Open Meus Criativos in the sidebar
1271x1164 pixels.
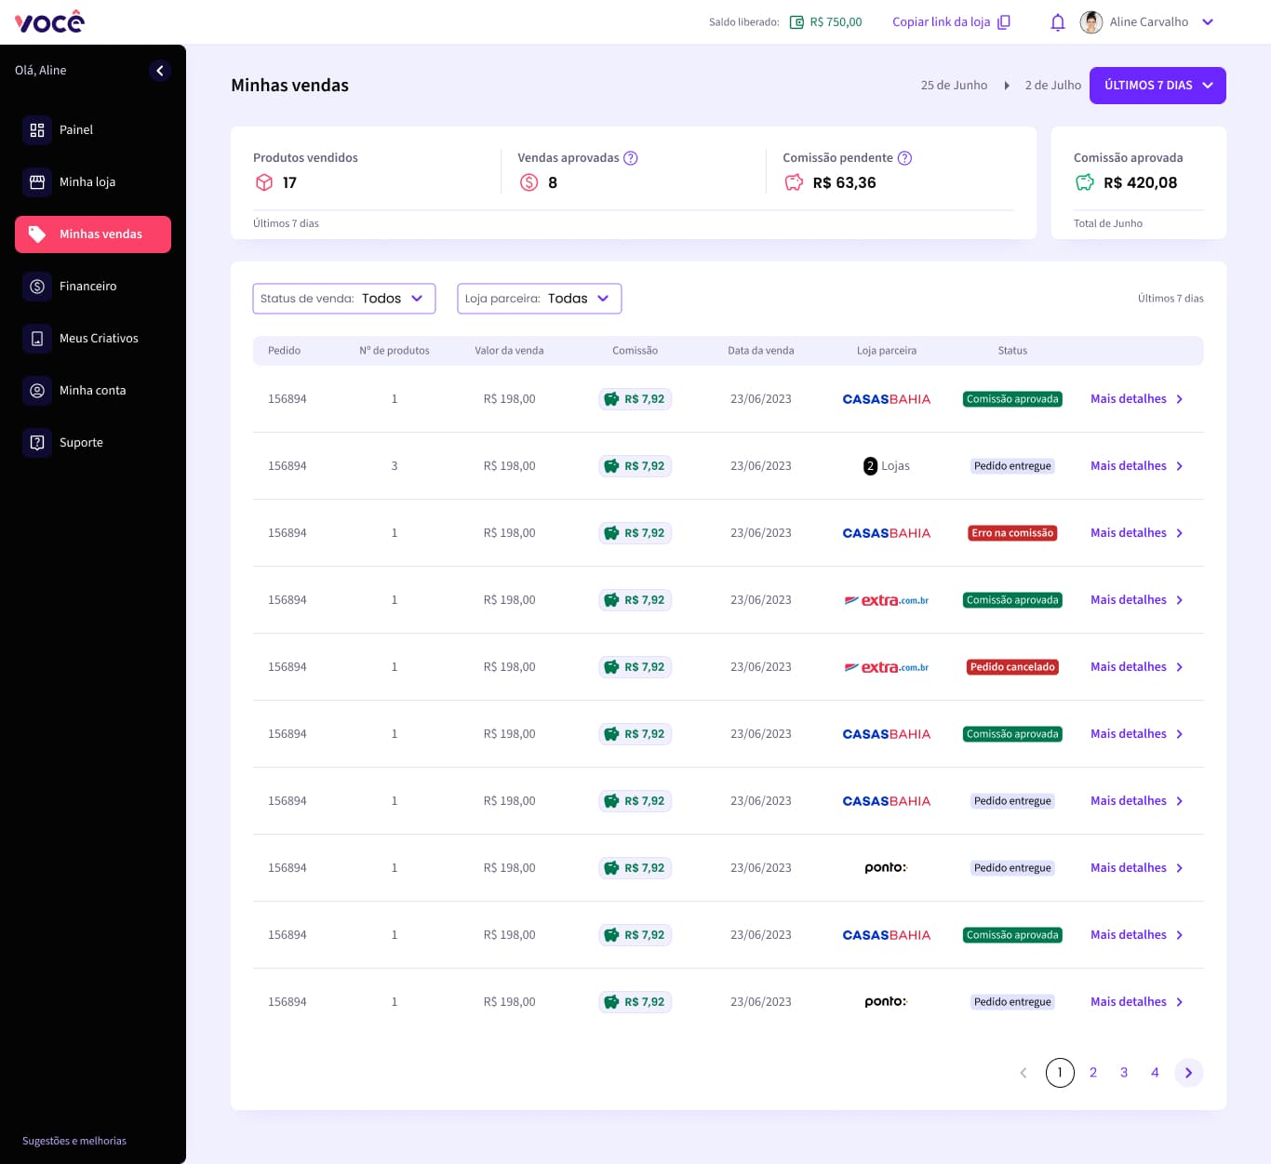pos(99,339)
